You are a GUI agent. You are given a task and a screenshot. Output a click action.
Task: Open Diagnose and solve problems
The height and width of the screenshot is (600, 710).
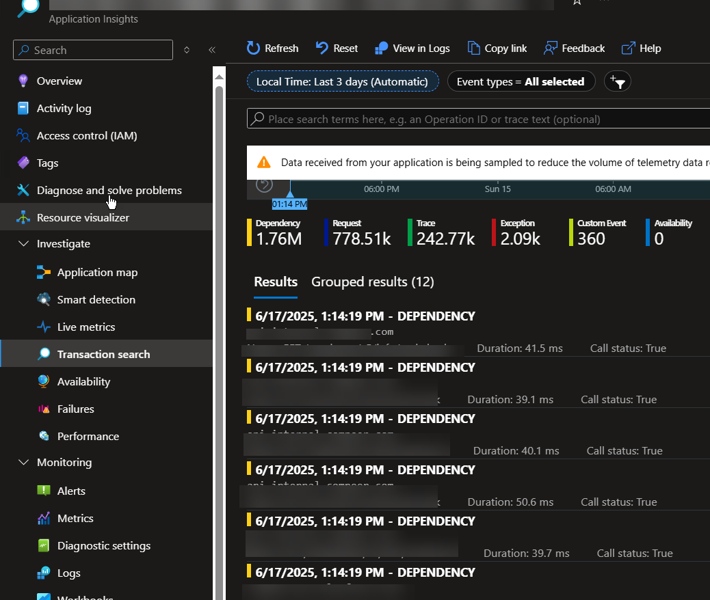(x=109, y=191)
